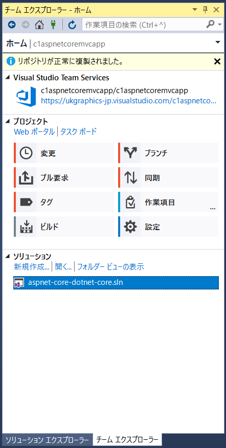The width and height of the screenshot is (226, 448).
Task: Switch to ソリューション エクスプローラー tab
Action: [x=47, y=439]
